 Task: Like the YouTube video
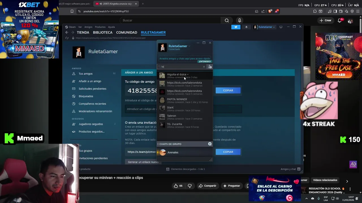178,186
